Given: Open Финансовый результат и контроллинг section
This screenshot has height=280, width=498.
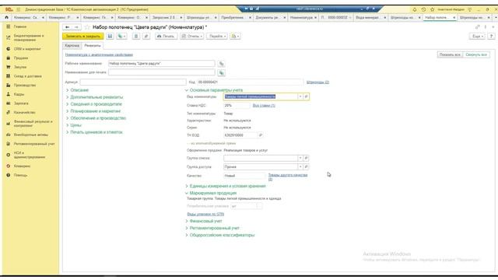Looking at the screenshot, I should [33, 124].
